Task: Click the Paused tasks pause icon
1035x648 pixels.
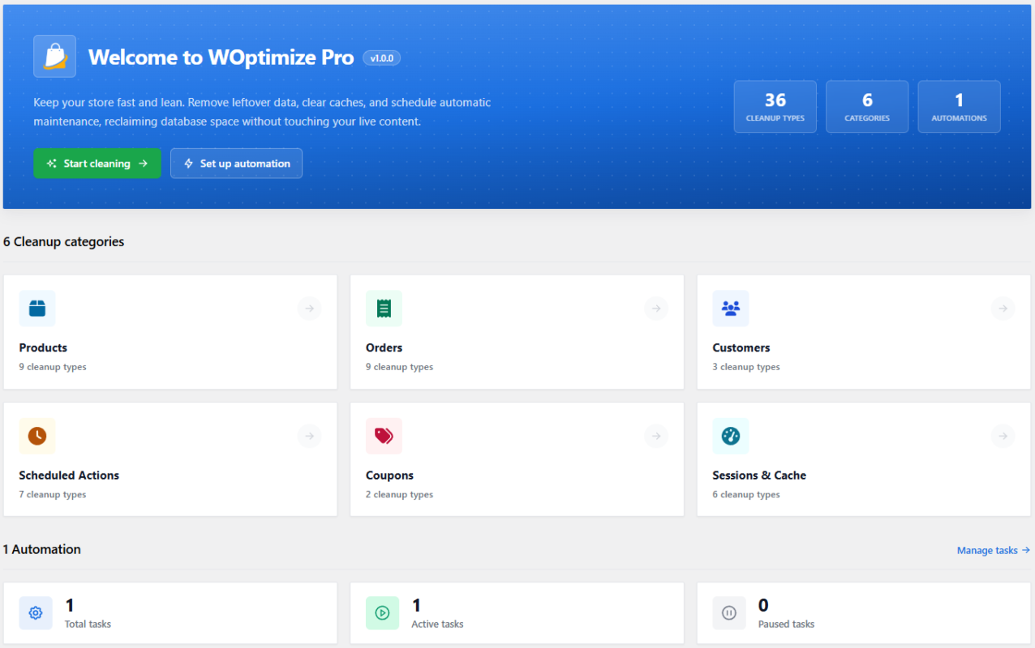Action: (x=729, y=613)
